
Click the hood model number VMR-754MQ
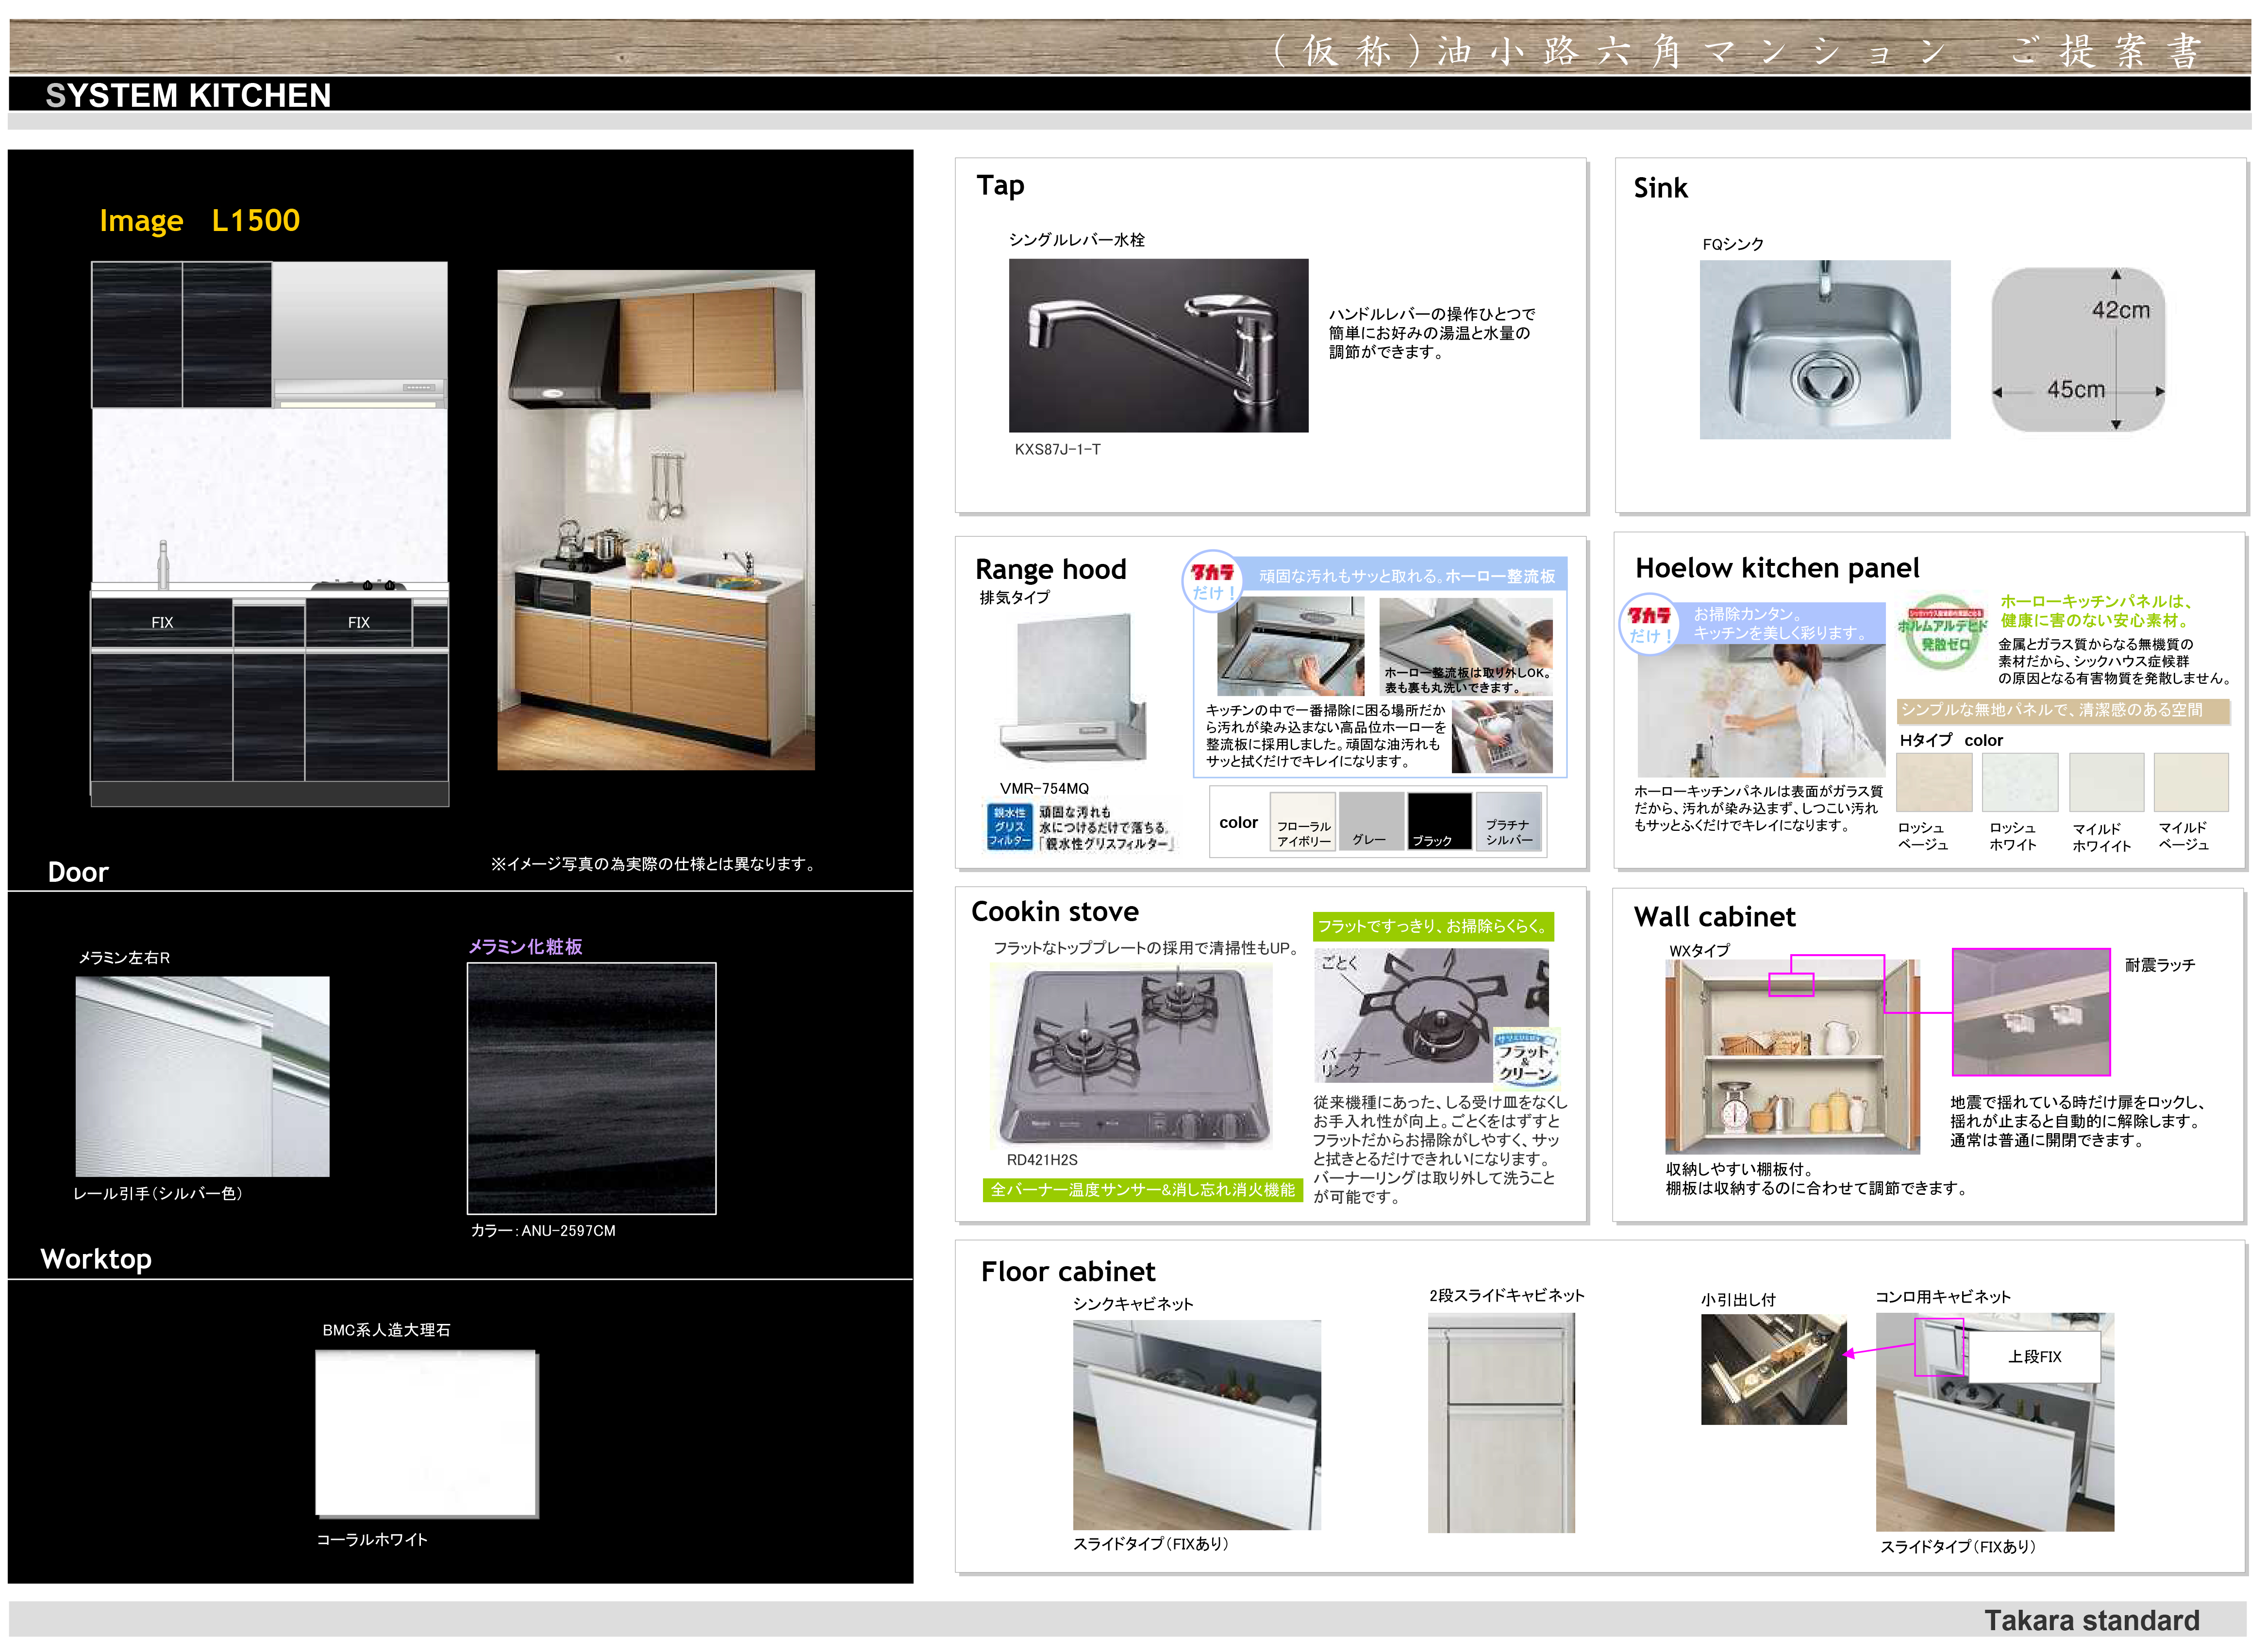tap(1044, 788)
